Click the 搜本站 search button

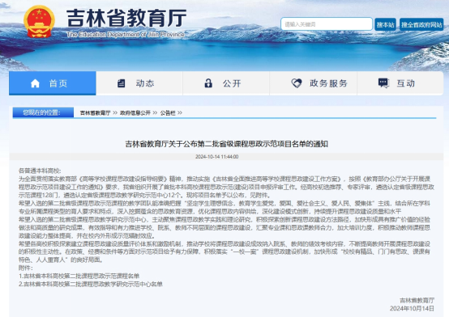385,24
